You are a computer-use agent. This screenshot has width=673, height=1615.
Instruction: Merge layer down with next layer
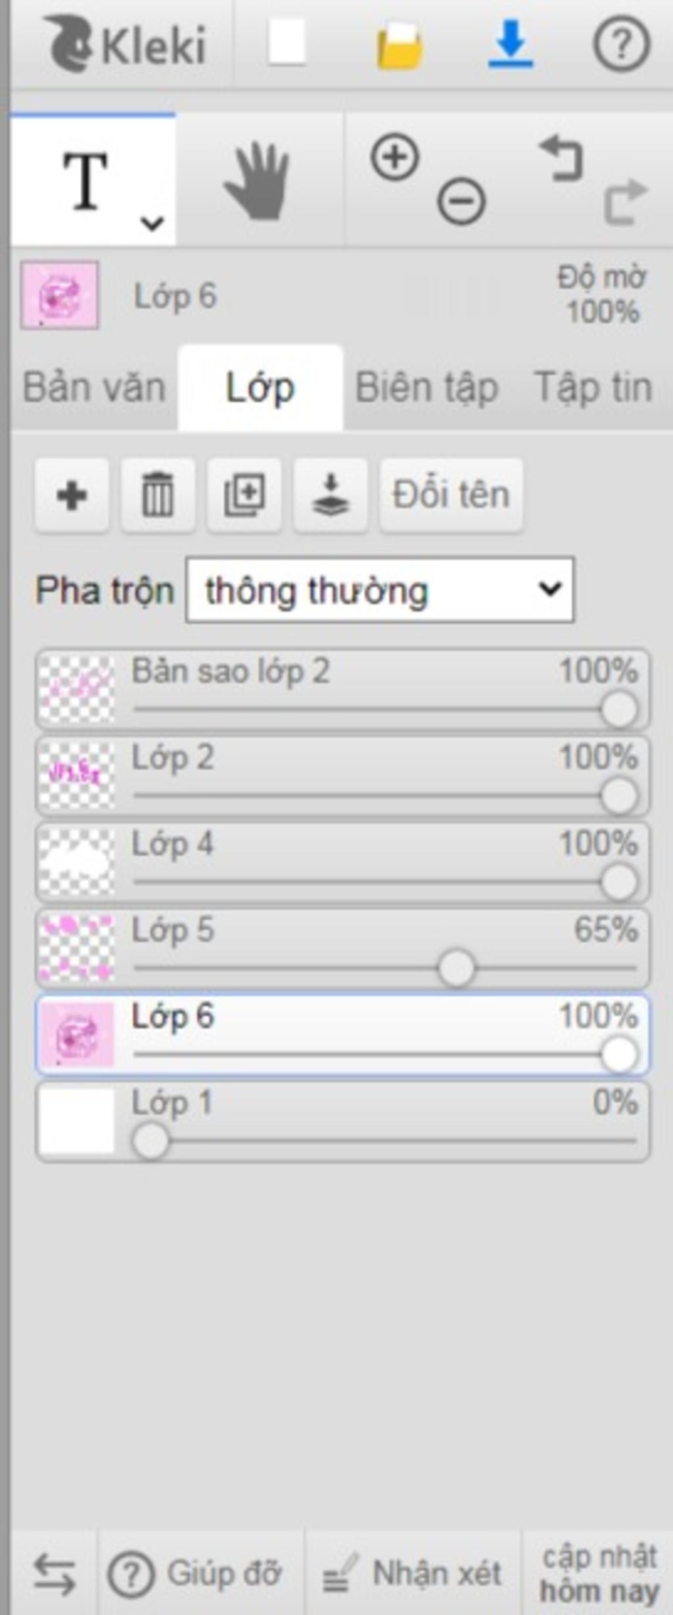point(330,495)
